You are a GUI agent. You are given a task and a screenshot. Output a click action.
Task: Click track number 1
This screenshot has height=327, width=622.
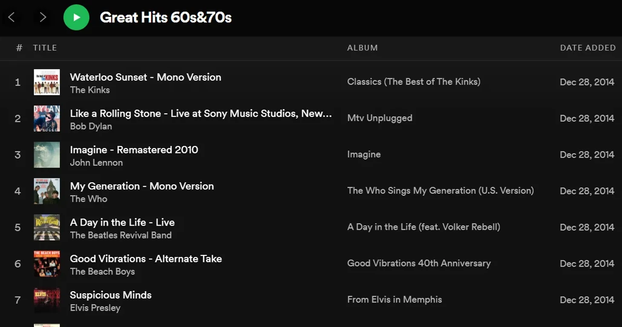click(x=17, y=82)
